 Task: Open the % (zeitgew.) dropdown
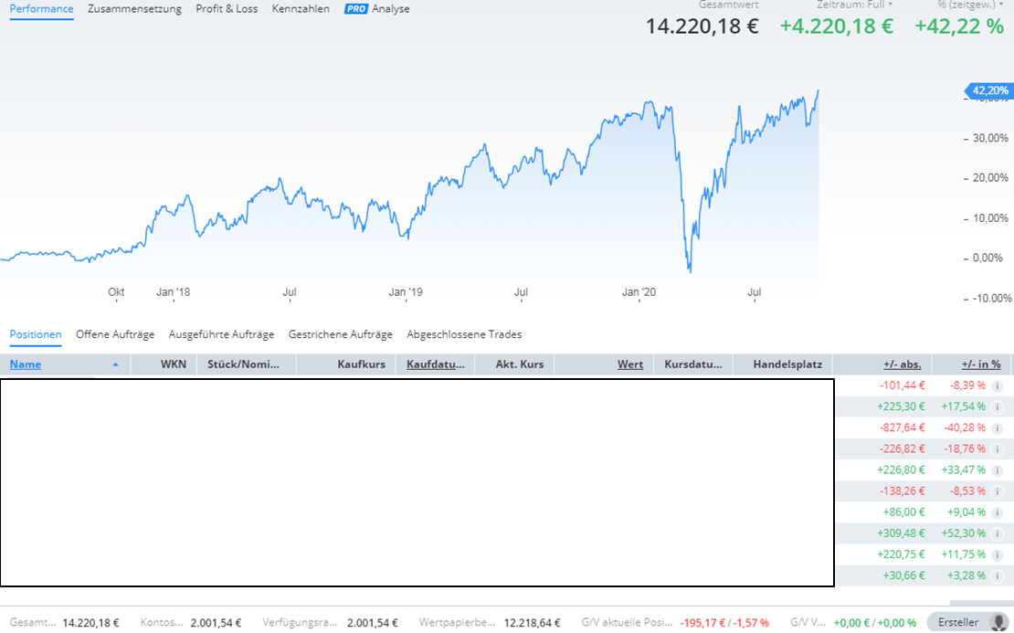970,5
